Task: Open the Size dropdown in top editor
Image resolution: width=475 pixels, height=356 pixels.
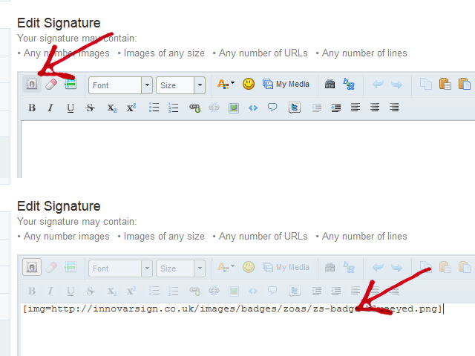Action: [180, 85]
